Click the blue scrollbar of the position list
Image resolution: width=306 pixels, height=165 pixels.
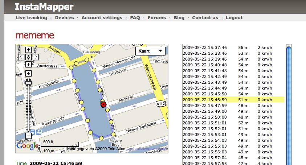289,105
